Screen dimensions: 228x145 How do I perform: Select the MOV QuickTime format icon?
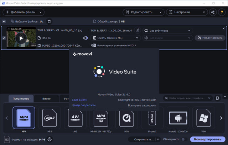coord(126,118)
